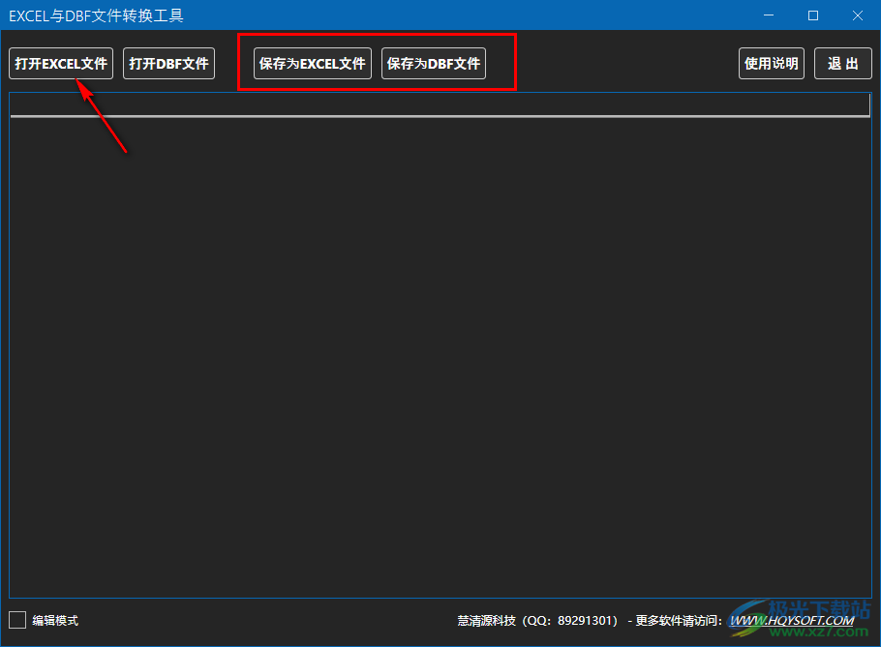Quit with the 退出 button

tap(843, 64)
